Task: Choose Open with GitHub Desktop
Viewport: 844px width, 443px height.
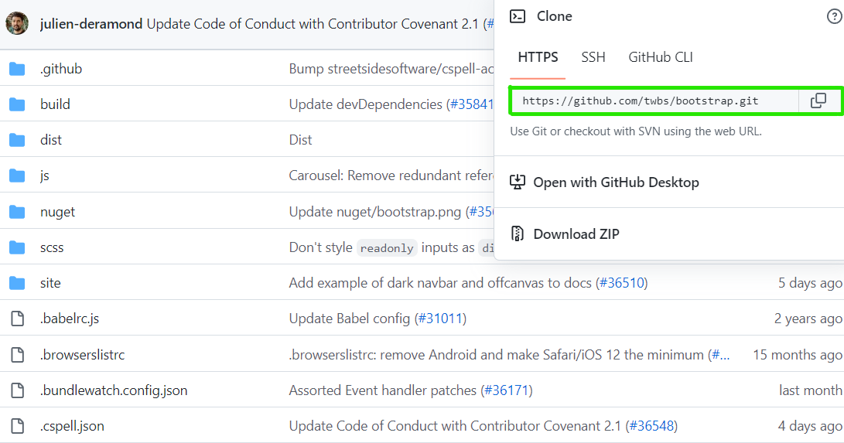Action: tap(616, 182)
